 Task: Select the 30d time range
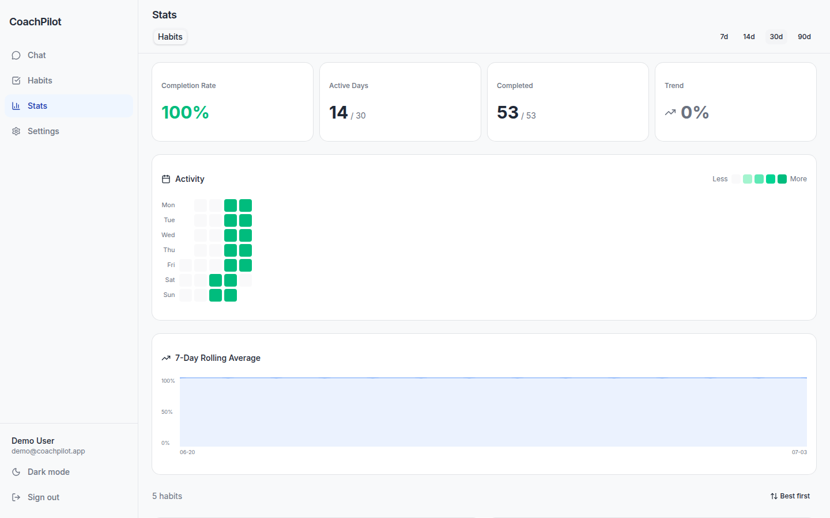(x=776, y=37)
